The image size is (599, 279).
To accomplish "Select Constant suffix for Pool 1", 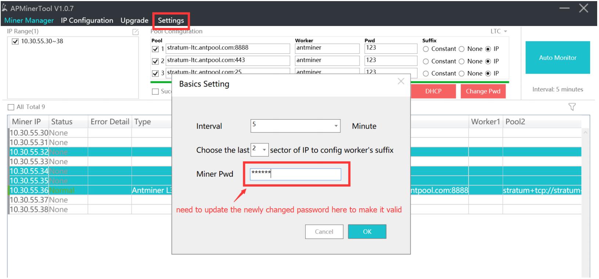I will tap(426, 49).
